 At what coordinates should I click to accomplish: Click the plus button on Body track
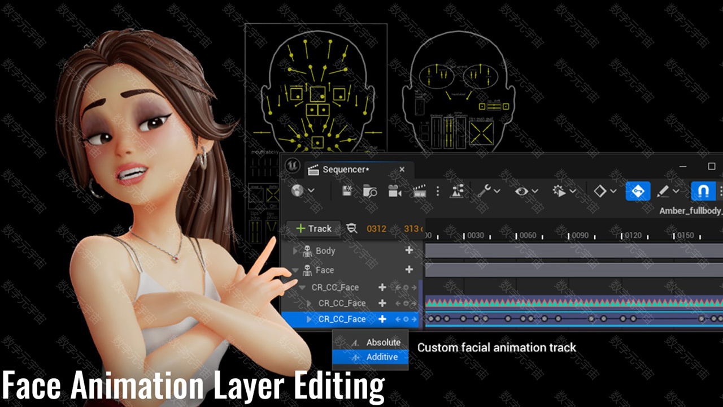pos(409,250)
